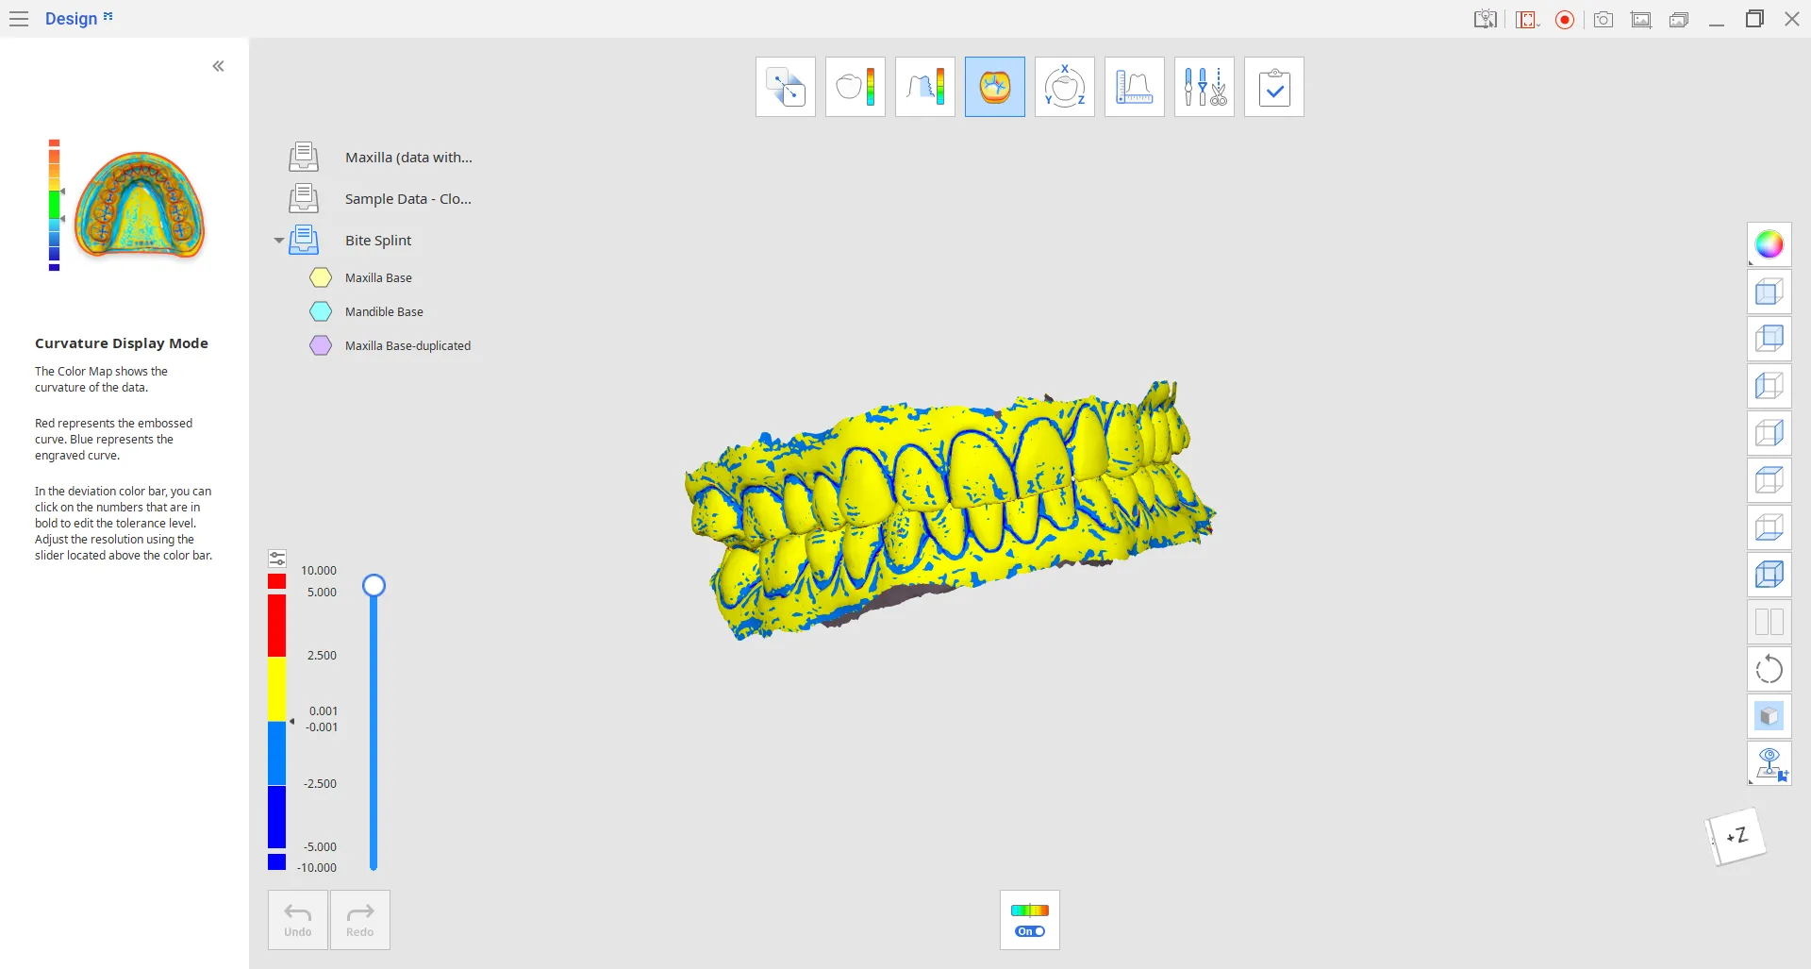Toggle Maxilla Base-duplicated purple visibility icon
This screenshot has height=969, width=1811.
pos(321,345)
